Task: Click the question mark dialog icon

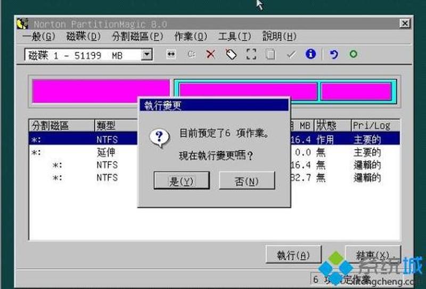Action: point(160,138)
